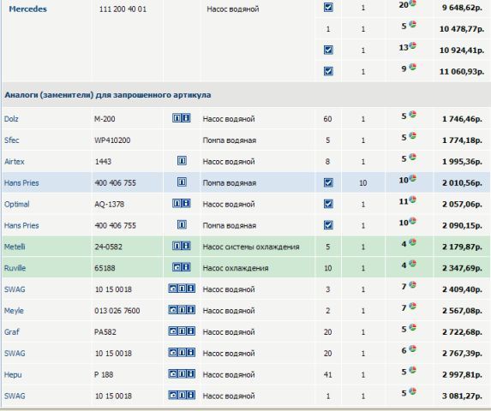491x411 pixels.
Task: Click the serif I icon for Optimal AQ-1378
Action: [177, 204]
